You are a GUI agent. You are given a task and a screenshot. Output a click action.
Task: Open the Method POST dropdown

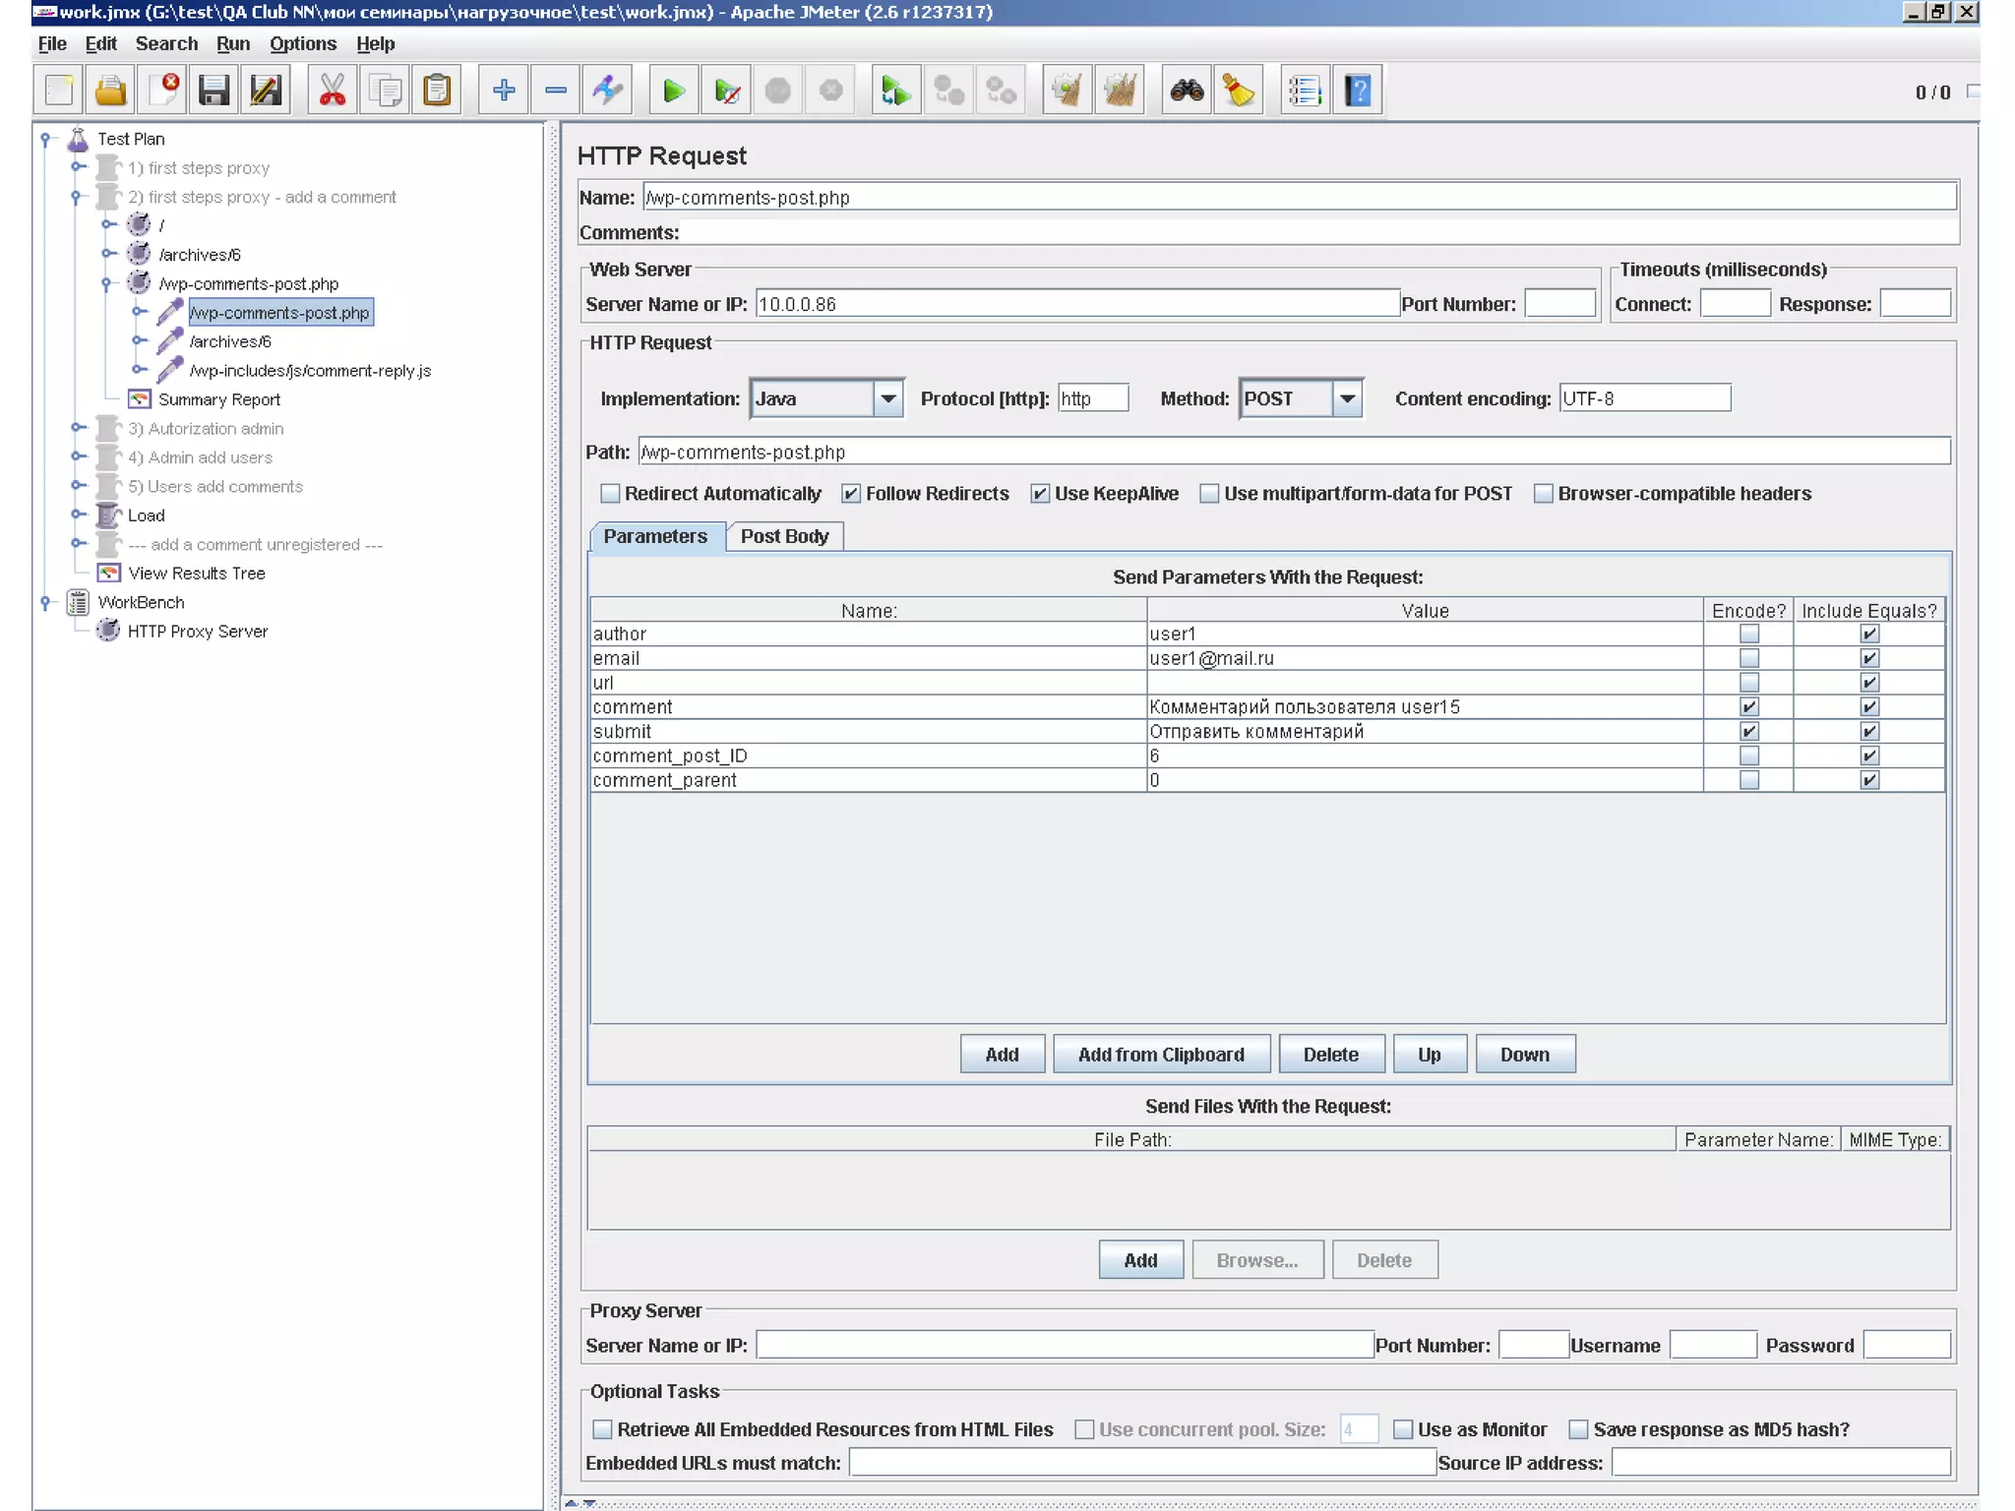click(1347, 399)
